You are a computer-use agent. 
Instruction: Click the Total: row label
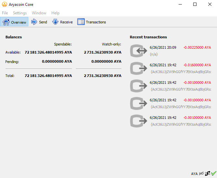click(10, 76)
